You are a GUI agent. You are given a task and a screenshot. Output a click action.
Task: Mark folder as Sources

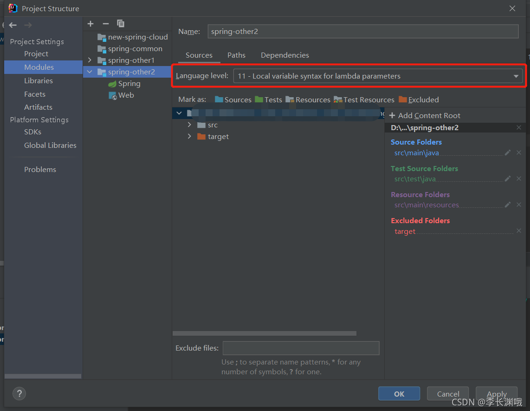[x=233, y=99]
